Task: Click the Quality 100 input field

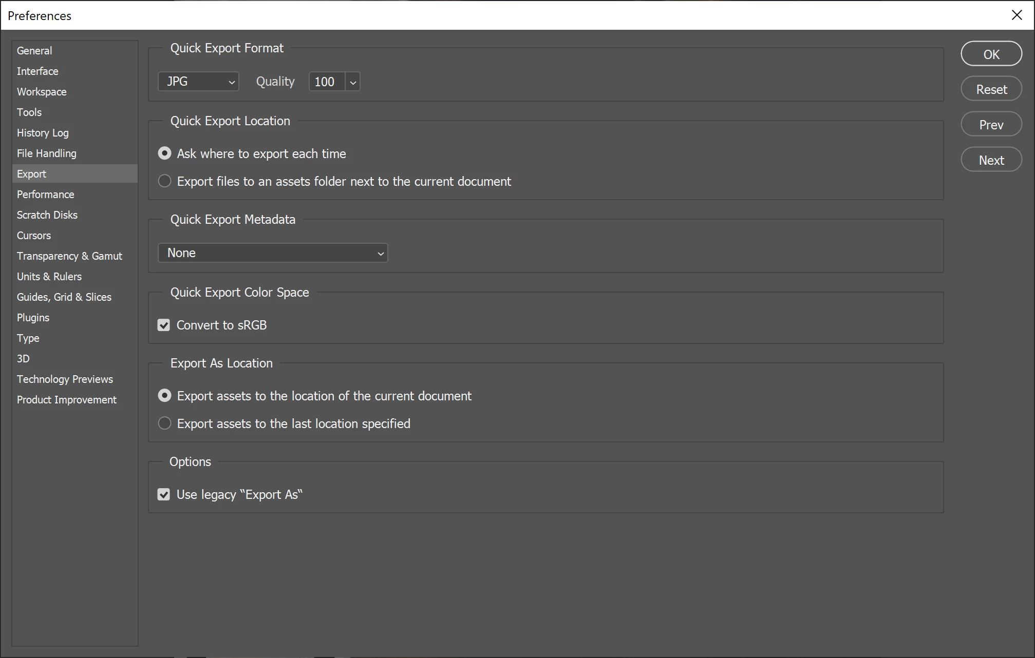Action: click(x=326, y=82)
